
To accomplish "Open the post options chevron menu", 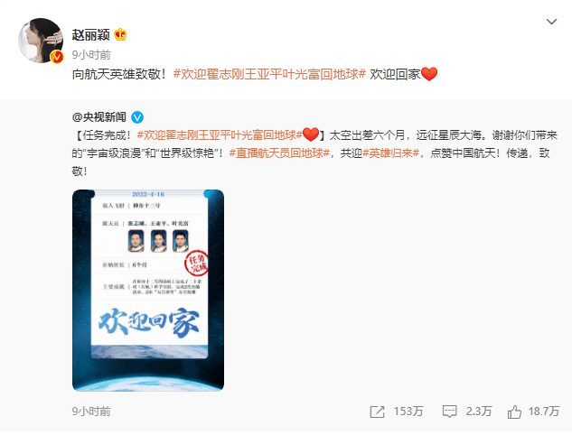I will tap(551, 22).
